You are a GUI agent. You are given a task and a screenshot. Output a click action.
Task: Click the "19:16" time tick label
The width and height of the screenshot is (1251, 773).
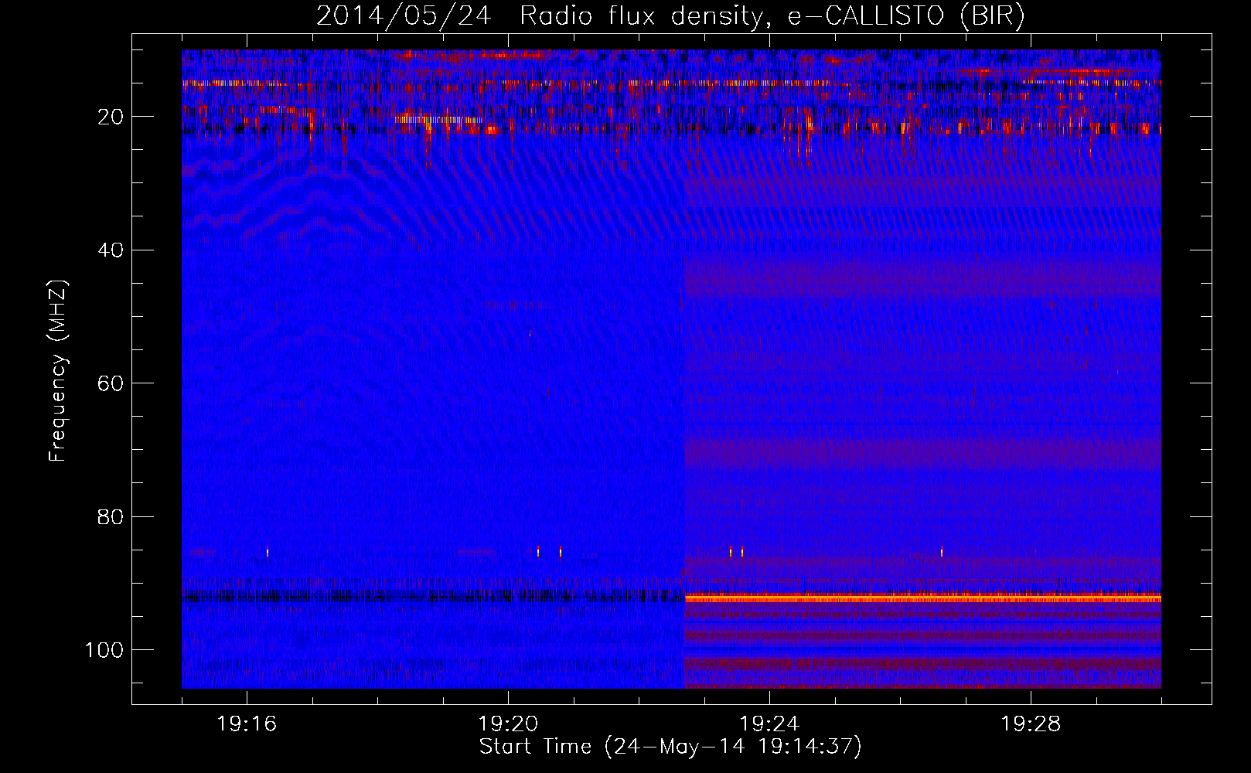point(247,724)
